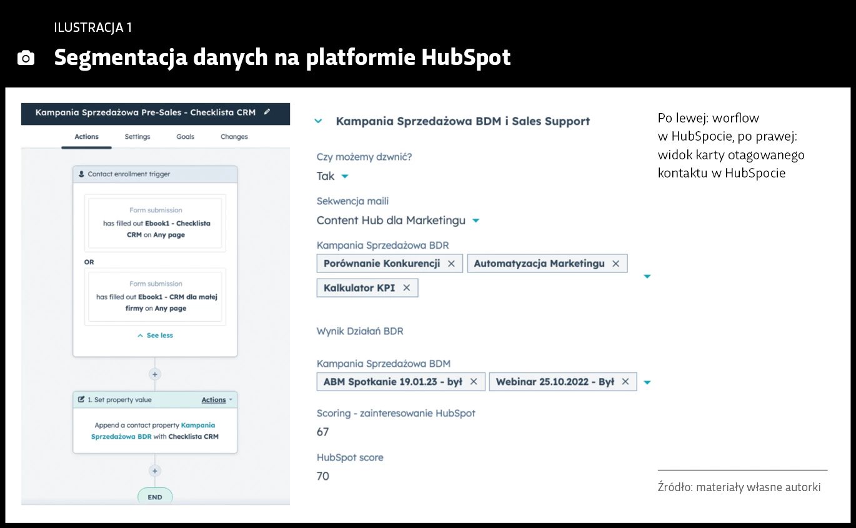Select the Contact enrollment trigger header
Screen dimensions: 856x528
click(x=155, y=174)
